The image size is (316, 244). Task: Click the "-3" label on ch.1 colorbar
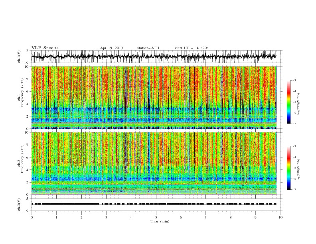pos(294,80)
